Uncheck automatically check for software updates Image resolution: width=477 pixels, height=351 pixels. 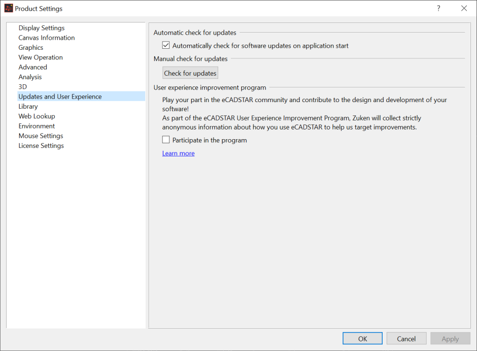(166, 45)
